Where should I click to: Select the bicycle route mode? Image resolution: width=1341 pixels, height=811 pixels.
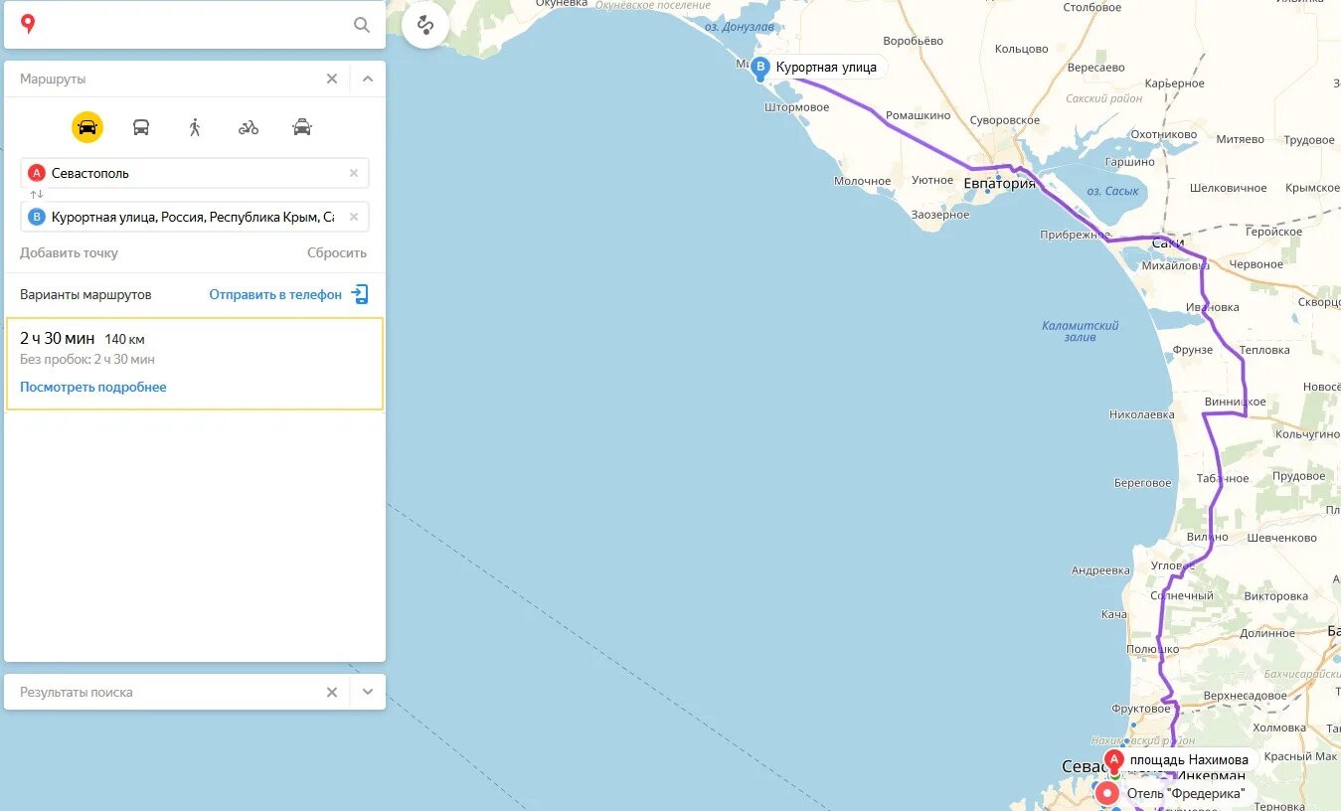point(249,127)
